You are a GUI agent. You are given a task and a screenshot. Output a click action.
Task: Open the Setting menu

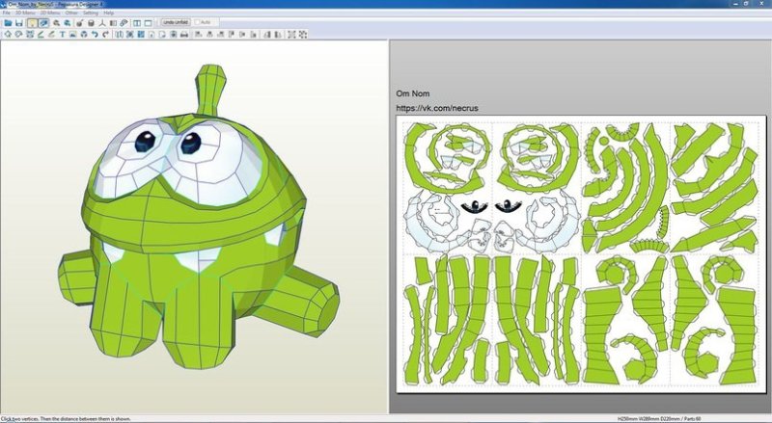coord(90,13)
